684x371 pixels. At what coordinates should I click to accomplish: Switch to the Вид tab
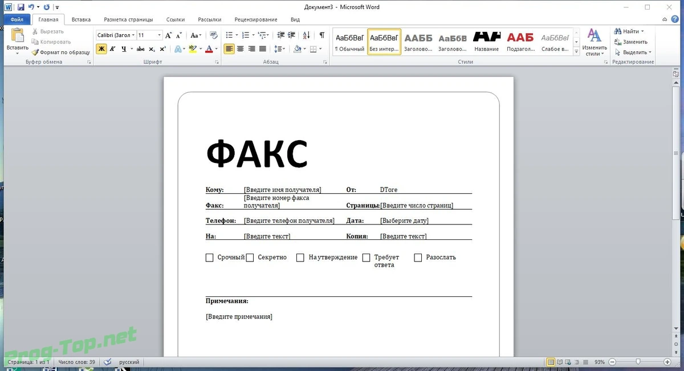click(295, 19)
